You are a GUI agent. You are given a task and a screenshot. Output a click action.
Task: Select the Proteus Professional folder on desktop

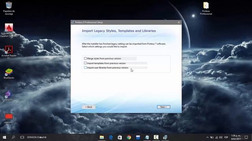[x=206, y=9]
